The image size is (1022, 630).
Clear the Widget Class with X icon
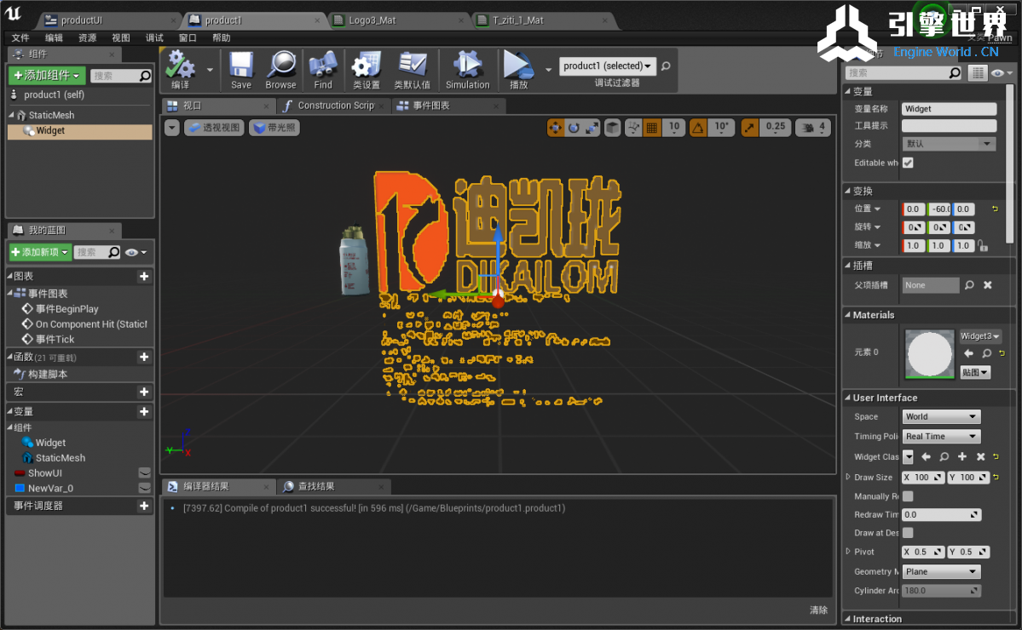click(980, 457)
